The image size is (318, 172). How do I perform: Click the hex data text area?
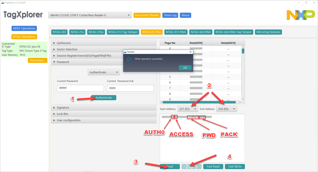click(x=202, y=138)
